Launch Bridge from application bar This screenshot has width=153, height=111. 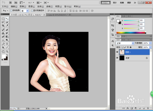10,2
